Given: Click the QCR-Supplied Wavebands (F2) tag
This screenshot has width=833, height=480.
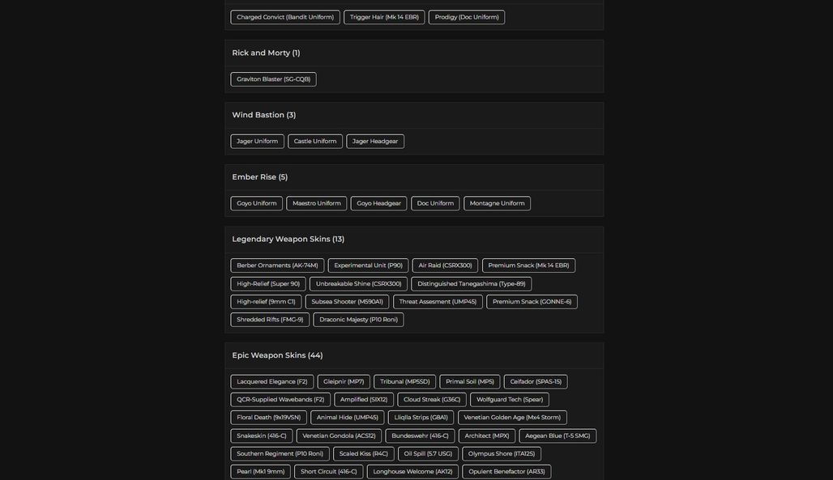Looking at the screenshot, I should [280, 400].
